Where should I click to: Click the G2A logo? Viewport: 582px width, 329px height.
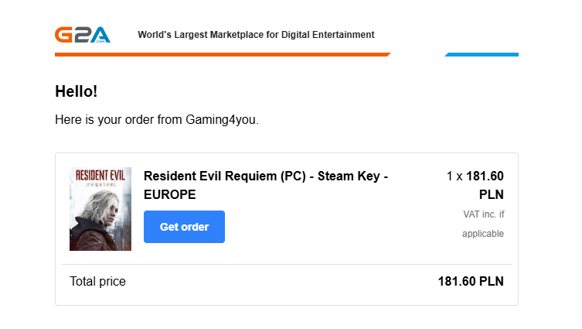82,35
